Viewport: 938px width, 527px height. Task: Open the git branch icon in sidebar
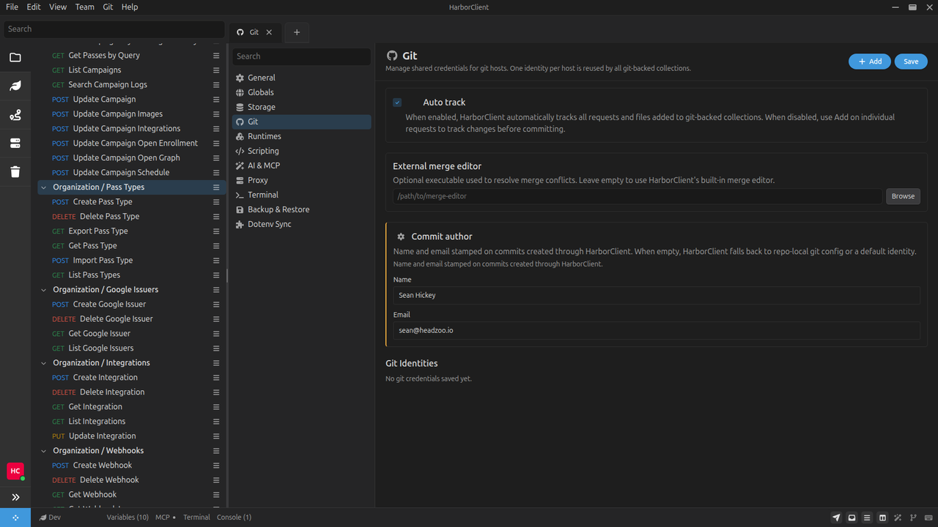pyautogui.click(x=15, y=115)
